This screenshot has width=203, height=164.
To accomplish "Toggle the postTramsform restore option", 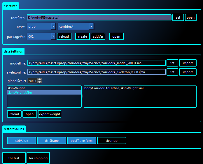I will pyautogui.click(x=82, y=141).
